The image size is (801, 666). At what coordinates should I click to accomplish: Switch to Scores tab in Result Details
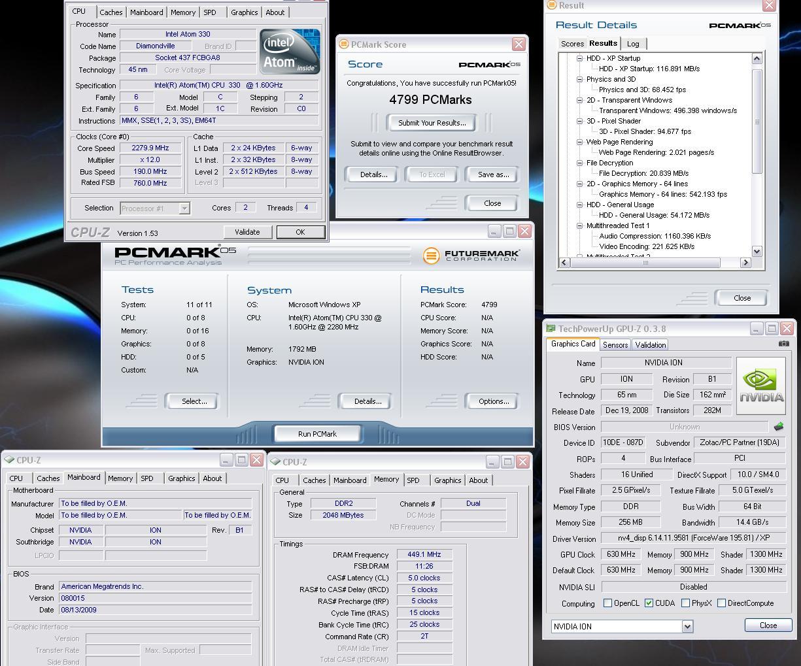coord(572,44)
